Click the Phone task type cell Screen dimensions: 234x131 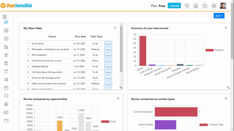(x=95, y=61)
